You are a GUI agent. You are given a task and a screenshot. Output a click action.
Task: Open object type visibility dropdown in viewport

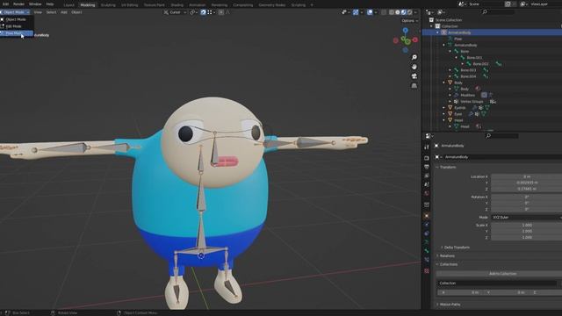[x=345, y=12]
